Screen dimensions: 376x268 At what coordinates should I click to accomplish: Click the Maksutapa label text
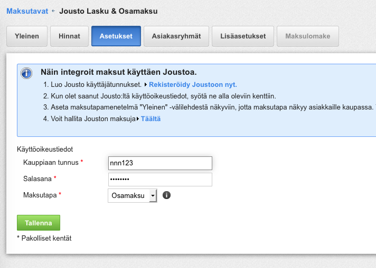pos(40,195)
